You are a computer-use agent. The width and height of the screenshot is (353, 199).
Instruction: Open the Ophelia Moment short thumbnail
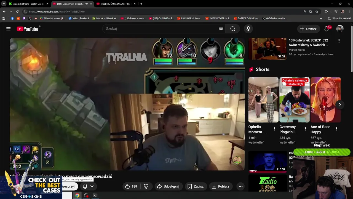click(263, 100)
